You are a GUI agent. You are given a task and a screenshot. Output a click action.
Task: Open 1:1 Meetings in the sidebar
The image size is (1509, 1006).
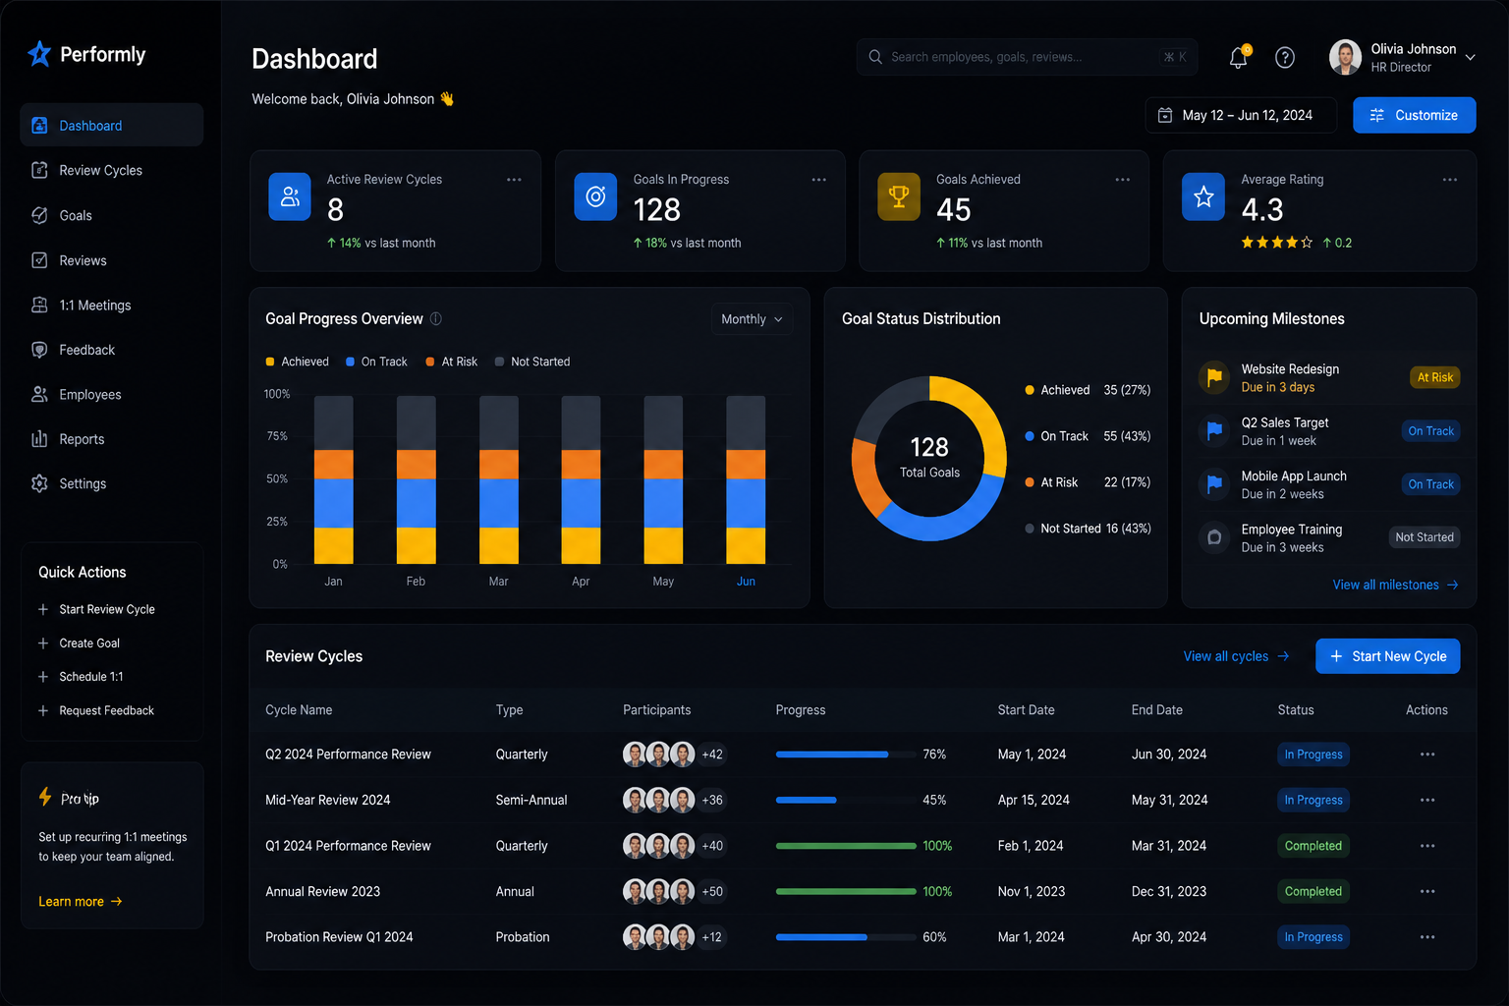111,305
